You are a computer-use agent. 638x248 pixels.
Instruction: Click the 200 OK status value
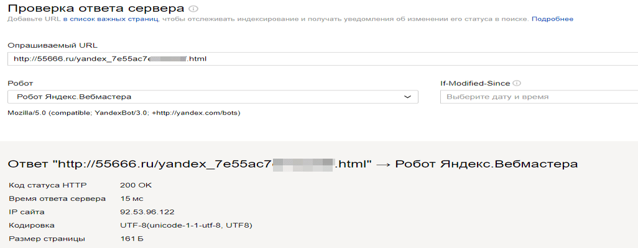click(136, 185)
